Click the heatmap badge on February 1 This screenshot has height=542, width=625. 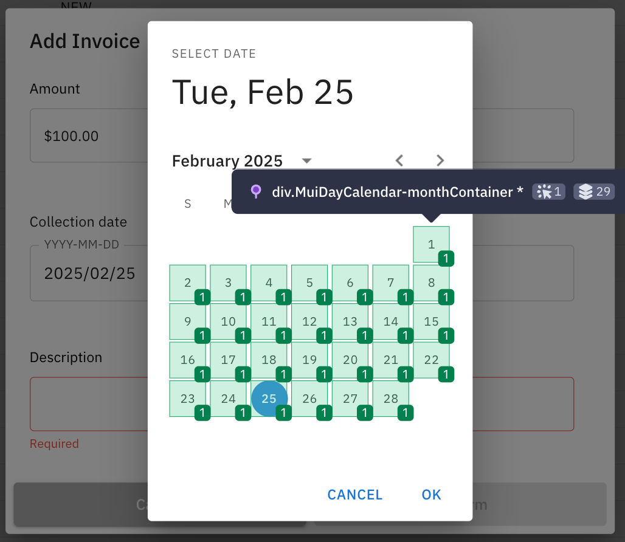(x=446, y=259)
